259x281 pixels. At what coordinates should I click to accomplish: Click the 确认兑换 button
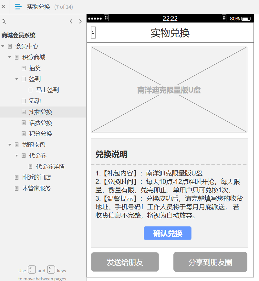168,233
